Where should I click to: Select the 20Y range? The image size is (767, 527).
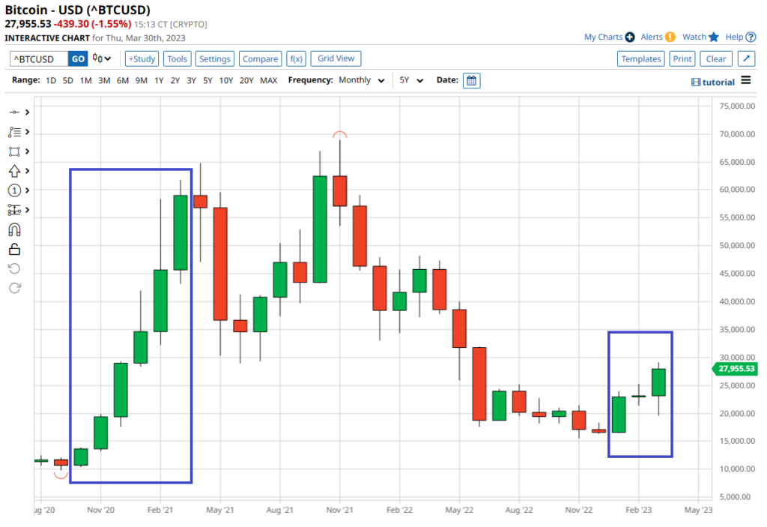(x=246, y=80)
